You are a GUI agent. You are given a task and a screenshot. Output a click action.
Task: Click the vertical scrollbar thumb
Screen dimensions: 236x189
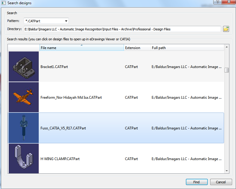pos(227,70)
